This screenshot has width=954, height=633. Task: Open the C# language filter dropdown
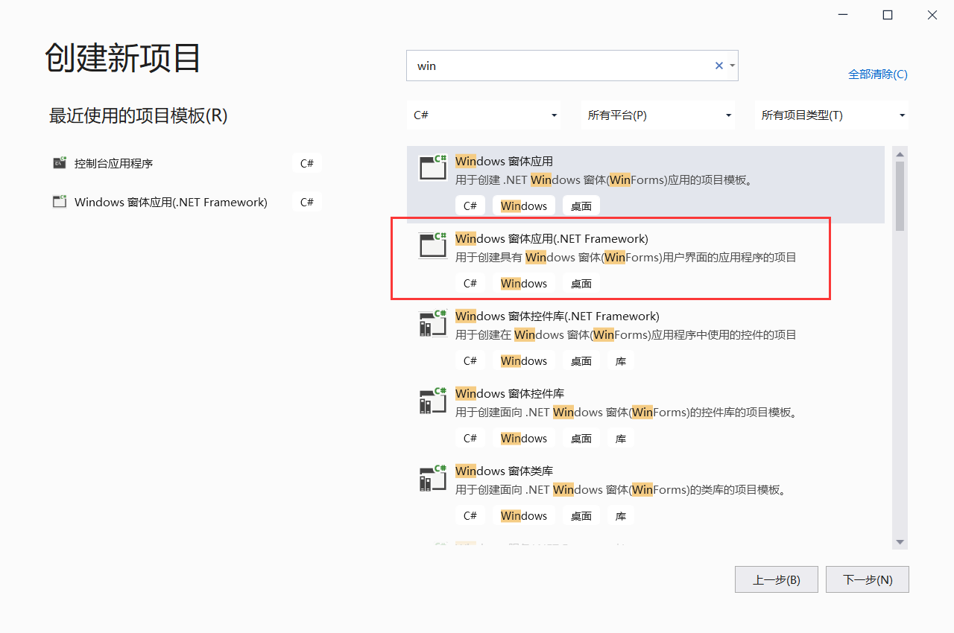click(484, 115)
